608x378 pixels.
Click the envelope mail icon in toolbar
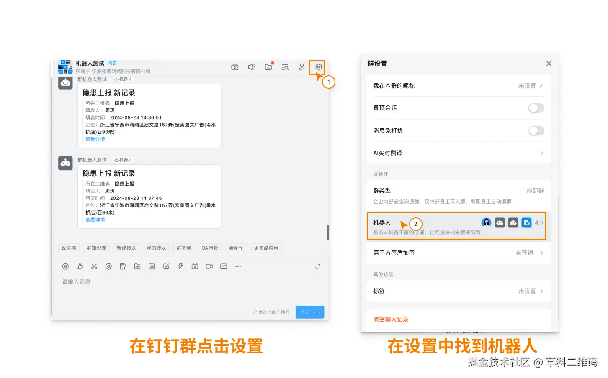tap(224, 266)
